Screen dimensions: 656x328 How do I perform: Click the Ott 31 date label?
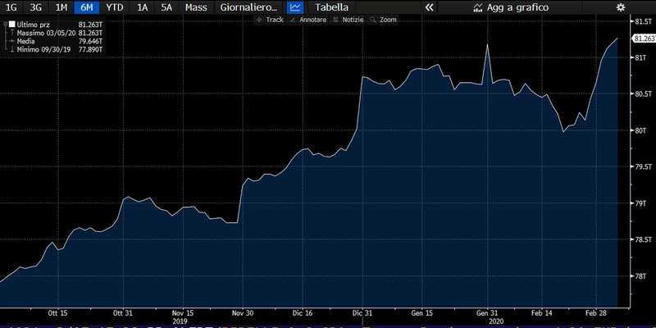click(x=124, y=313)
